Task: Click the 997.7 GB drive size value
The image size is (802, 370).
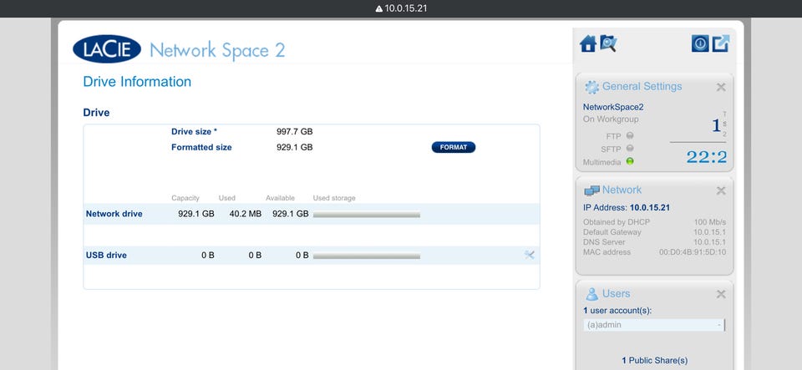Action: tap(295, 131)
